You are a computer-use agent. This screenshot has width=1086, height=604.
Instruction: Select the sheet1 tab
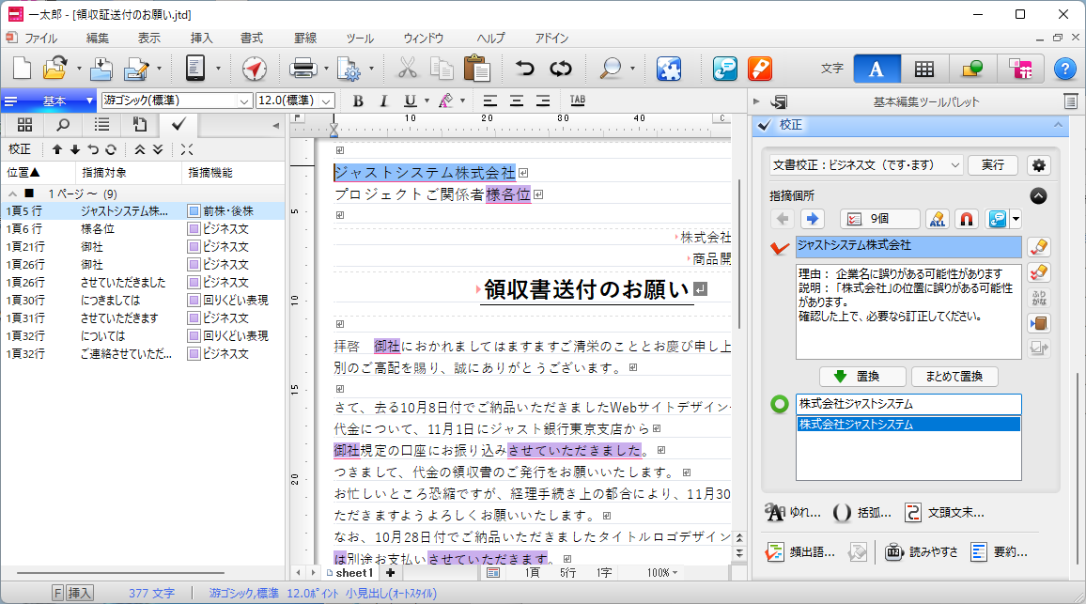[x=350, y=573]
